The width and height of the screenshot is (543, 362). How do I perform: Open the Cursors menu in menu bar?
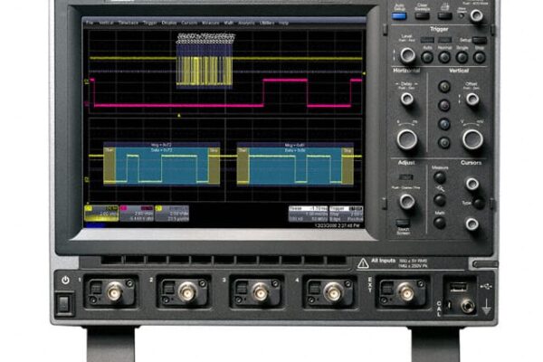(x=189, y=22)
